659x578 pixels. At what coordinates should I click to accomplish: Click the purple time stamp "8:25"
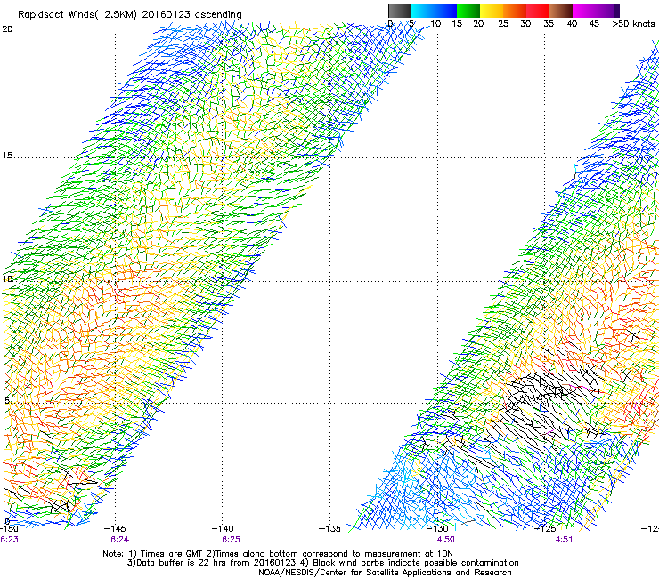[231, 540]
